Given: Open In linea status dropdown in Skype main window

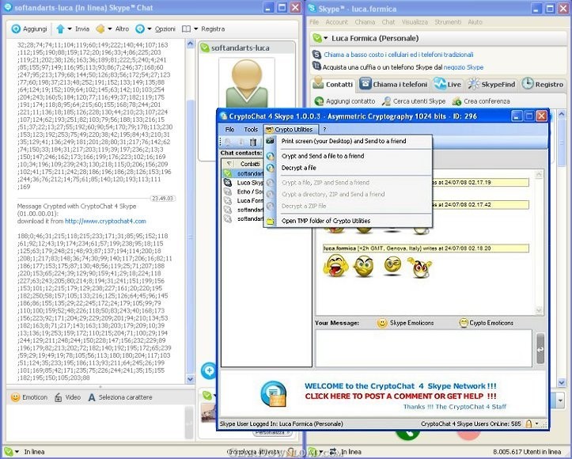Looking at the screenshot, I should tap(320, 452).
